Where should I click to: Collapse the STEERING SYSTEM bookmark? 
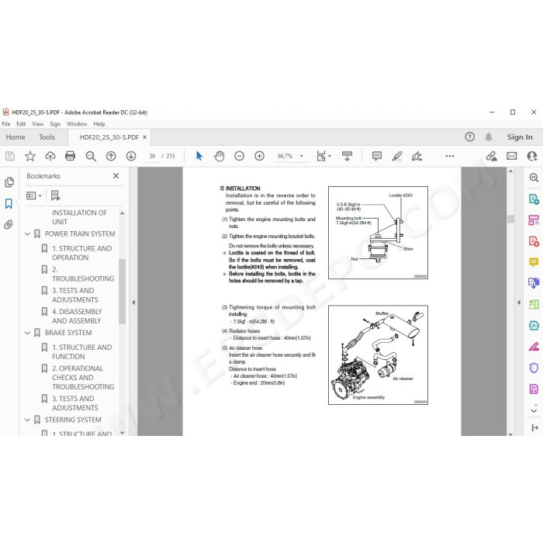(27, 420)
